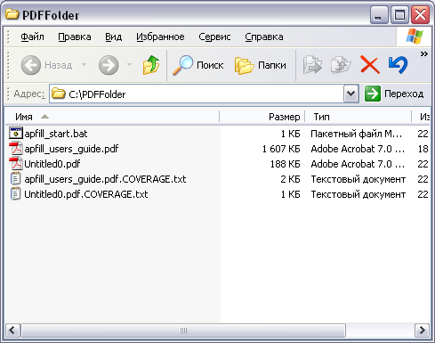Select apfill_users_guide.pdf.COVERAGE.txt text file icon
Image resolution: width=435 pixels, height=343 pixels.
(16, 179)
